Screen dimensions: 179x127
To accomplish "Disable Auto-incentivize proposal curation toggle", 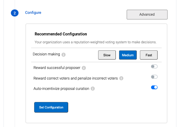I will pos(154,87).
